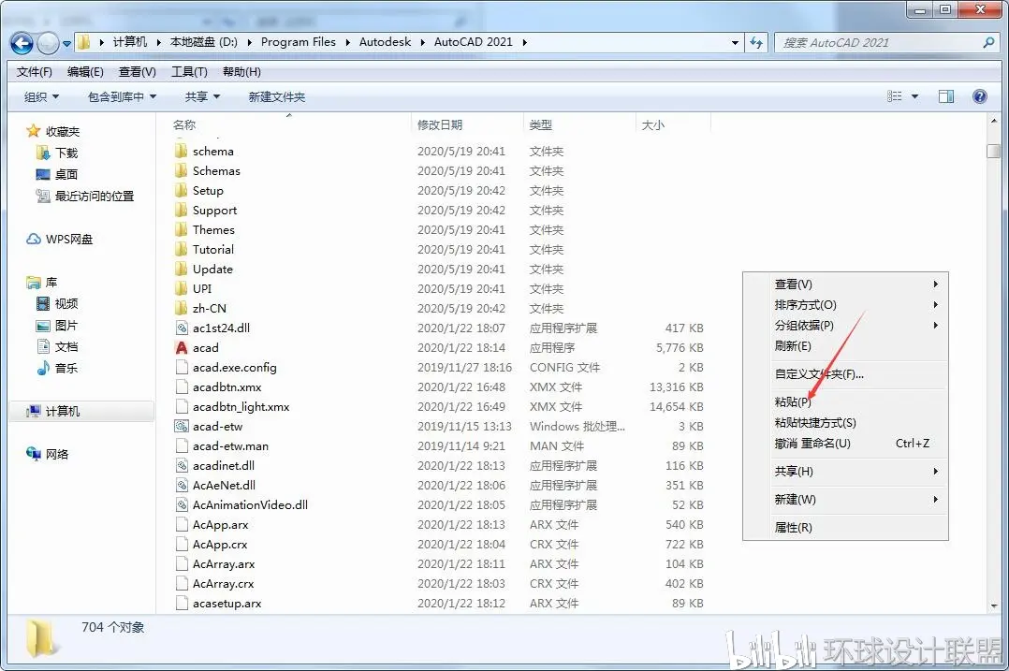Open the 文档 library
Image resolution: width=1009 pixels, height=671 pixels.
pyautogui.click(x=66, y=346)
